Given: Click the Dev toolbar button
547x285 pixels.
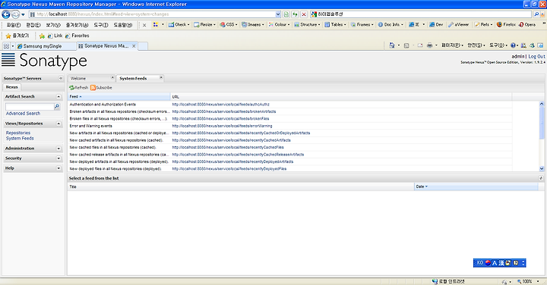Looking at the screenshot, I should click(436, 25).
